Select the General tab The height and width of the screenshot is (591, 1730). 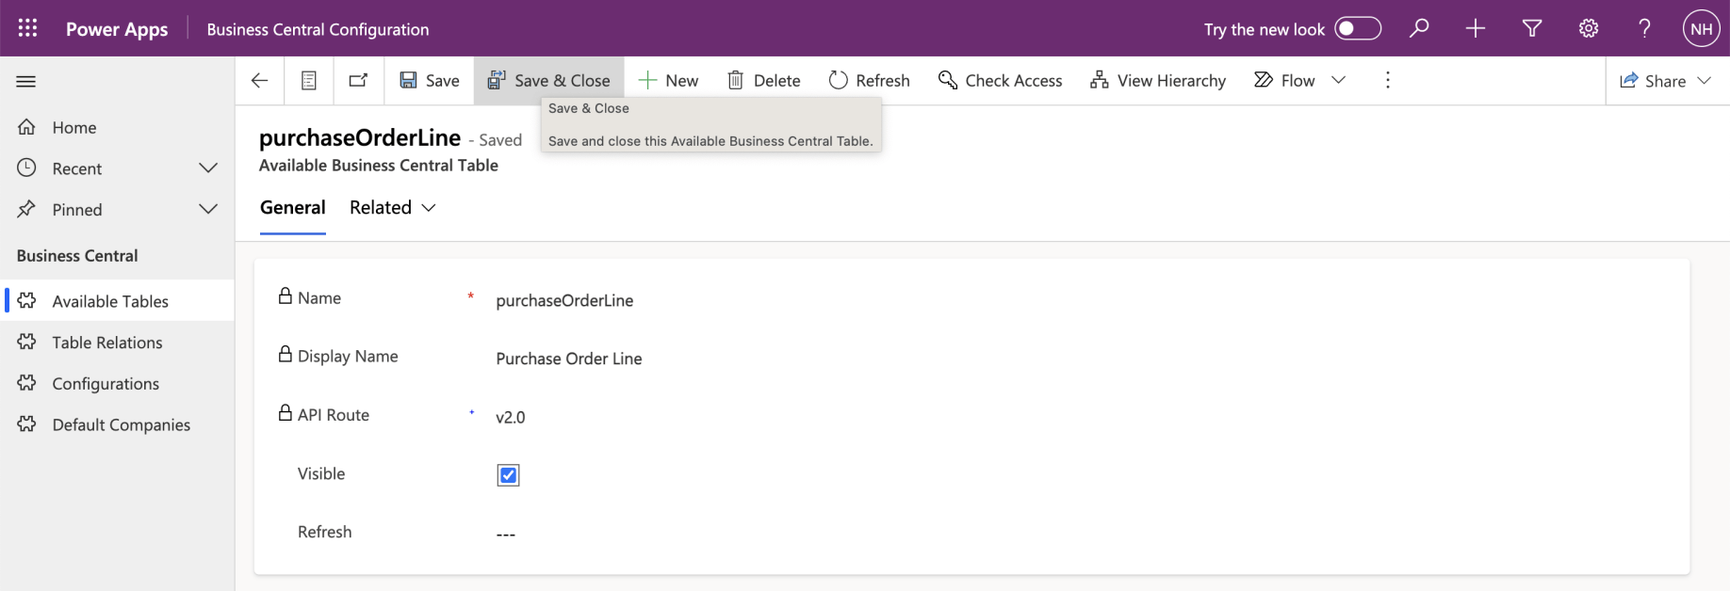click(293, 208)
